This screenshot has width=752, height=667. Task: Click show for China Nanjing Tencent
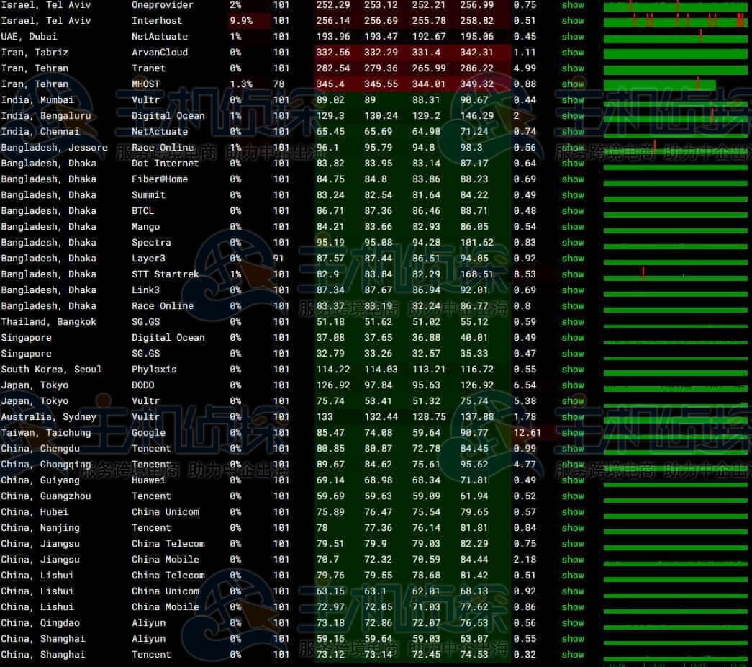[x=573, y=528]
